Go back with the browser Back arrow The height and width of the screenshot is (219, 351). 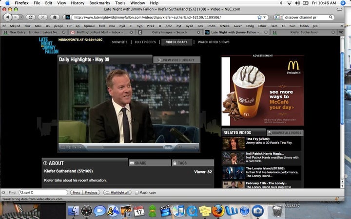point(8,17)
